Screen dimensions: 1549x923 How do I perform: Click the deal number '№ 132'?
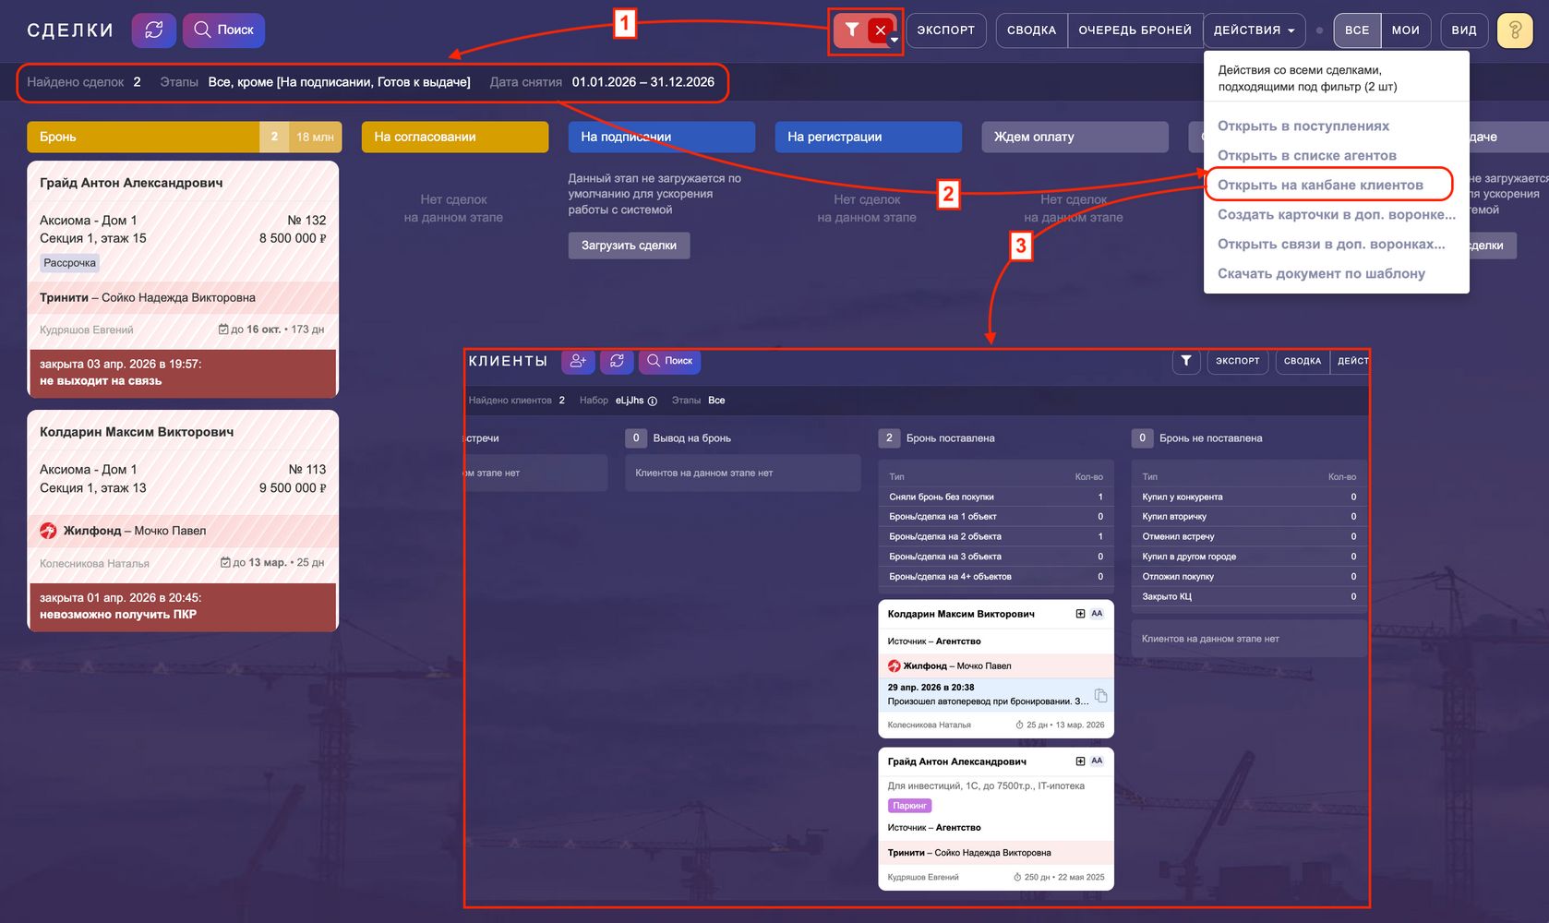pos(307,221)
